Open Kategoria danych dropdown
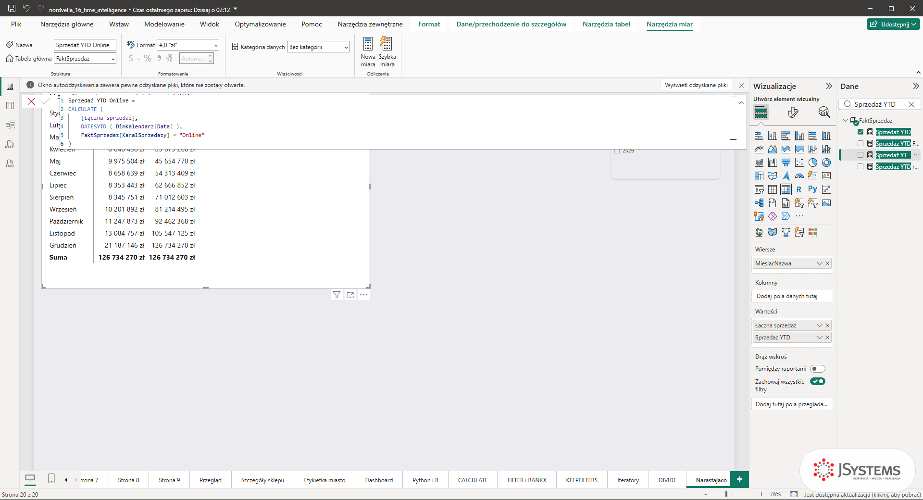This screenshot has width=923, height=500. coord(346,47)
